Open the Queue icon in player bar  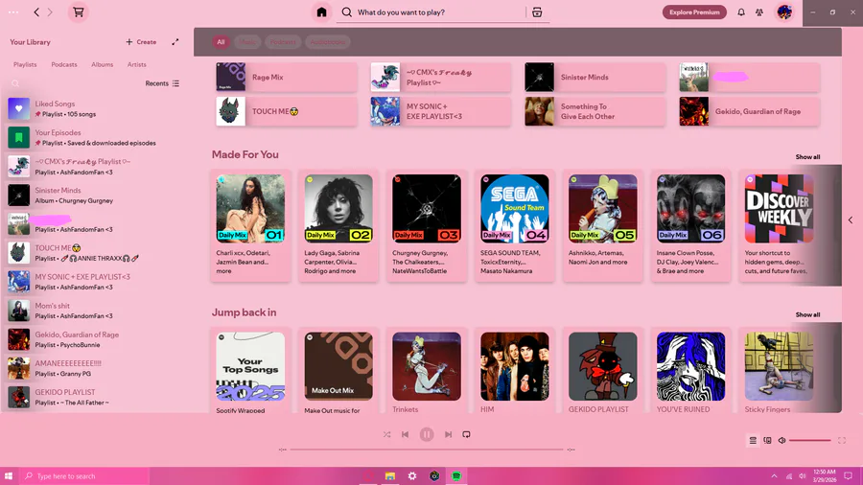click(x=753, y=441)
